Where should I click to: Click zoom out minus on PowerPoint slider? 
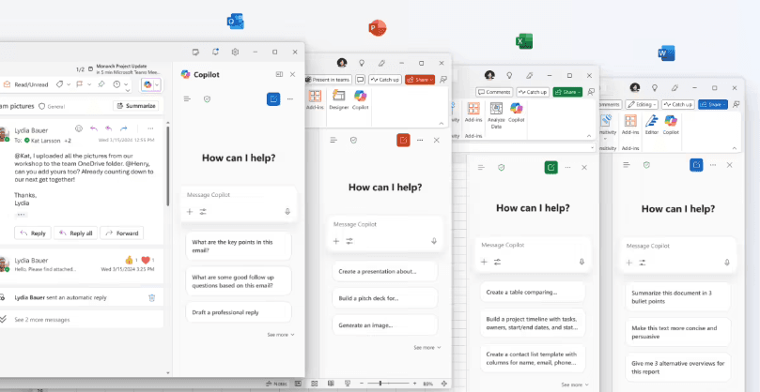[361, 384]
